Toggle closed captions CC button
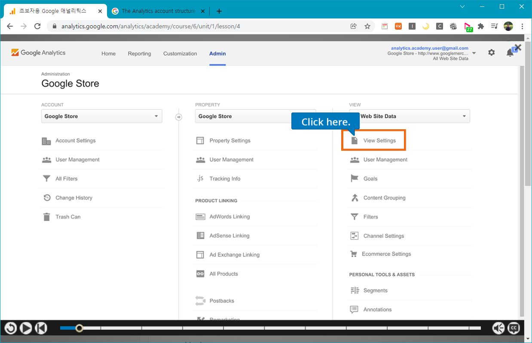The image size is (532, 343). (514, 328)
